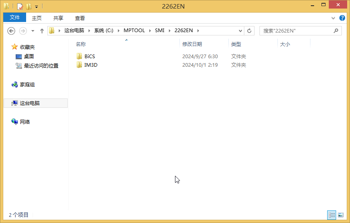Click MPTOOL in the address breadcrumb

pyautogui.click(x=134, y=31)
